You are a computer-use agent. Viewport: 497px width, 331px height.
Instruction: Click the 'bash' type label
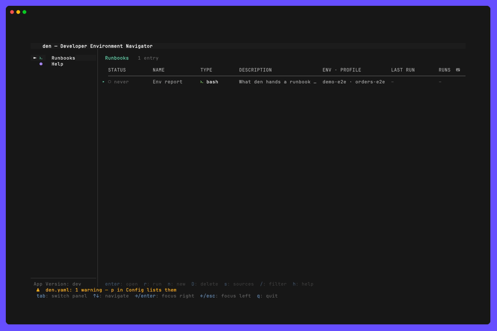tap(212, 82)
